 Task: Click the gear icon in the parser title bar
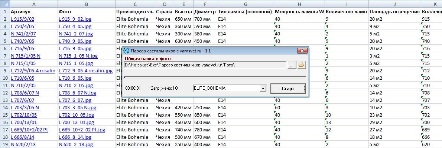[x=127, y=51]
